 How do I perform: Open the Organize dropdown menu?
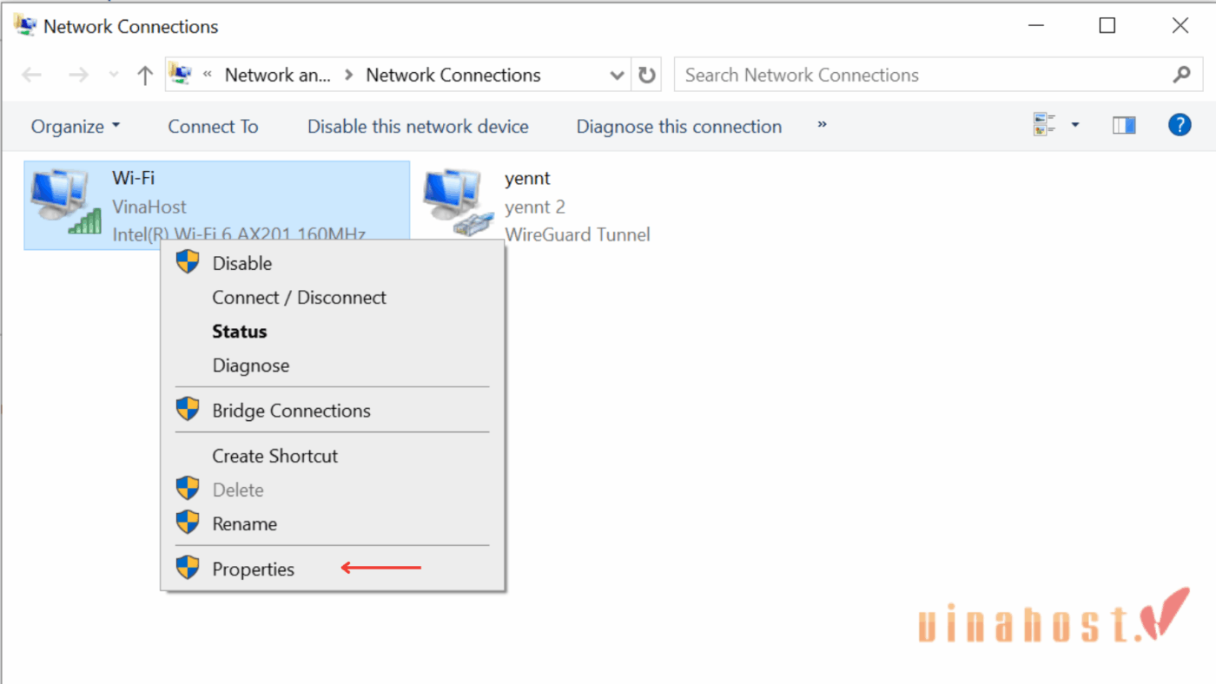click(x=76, y=127)
